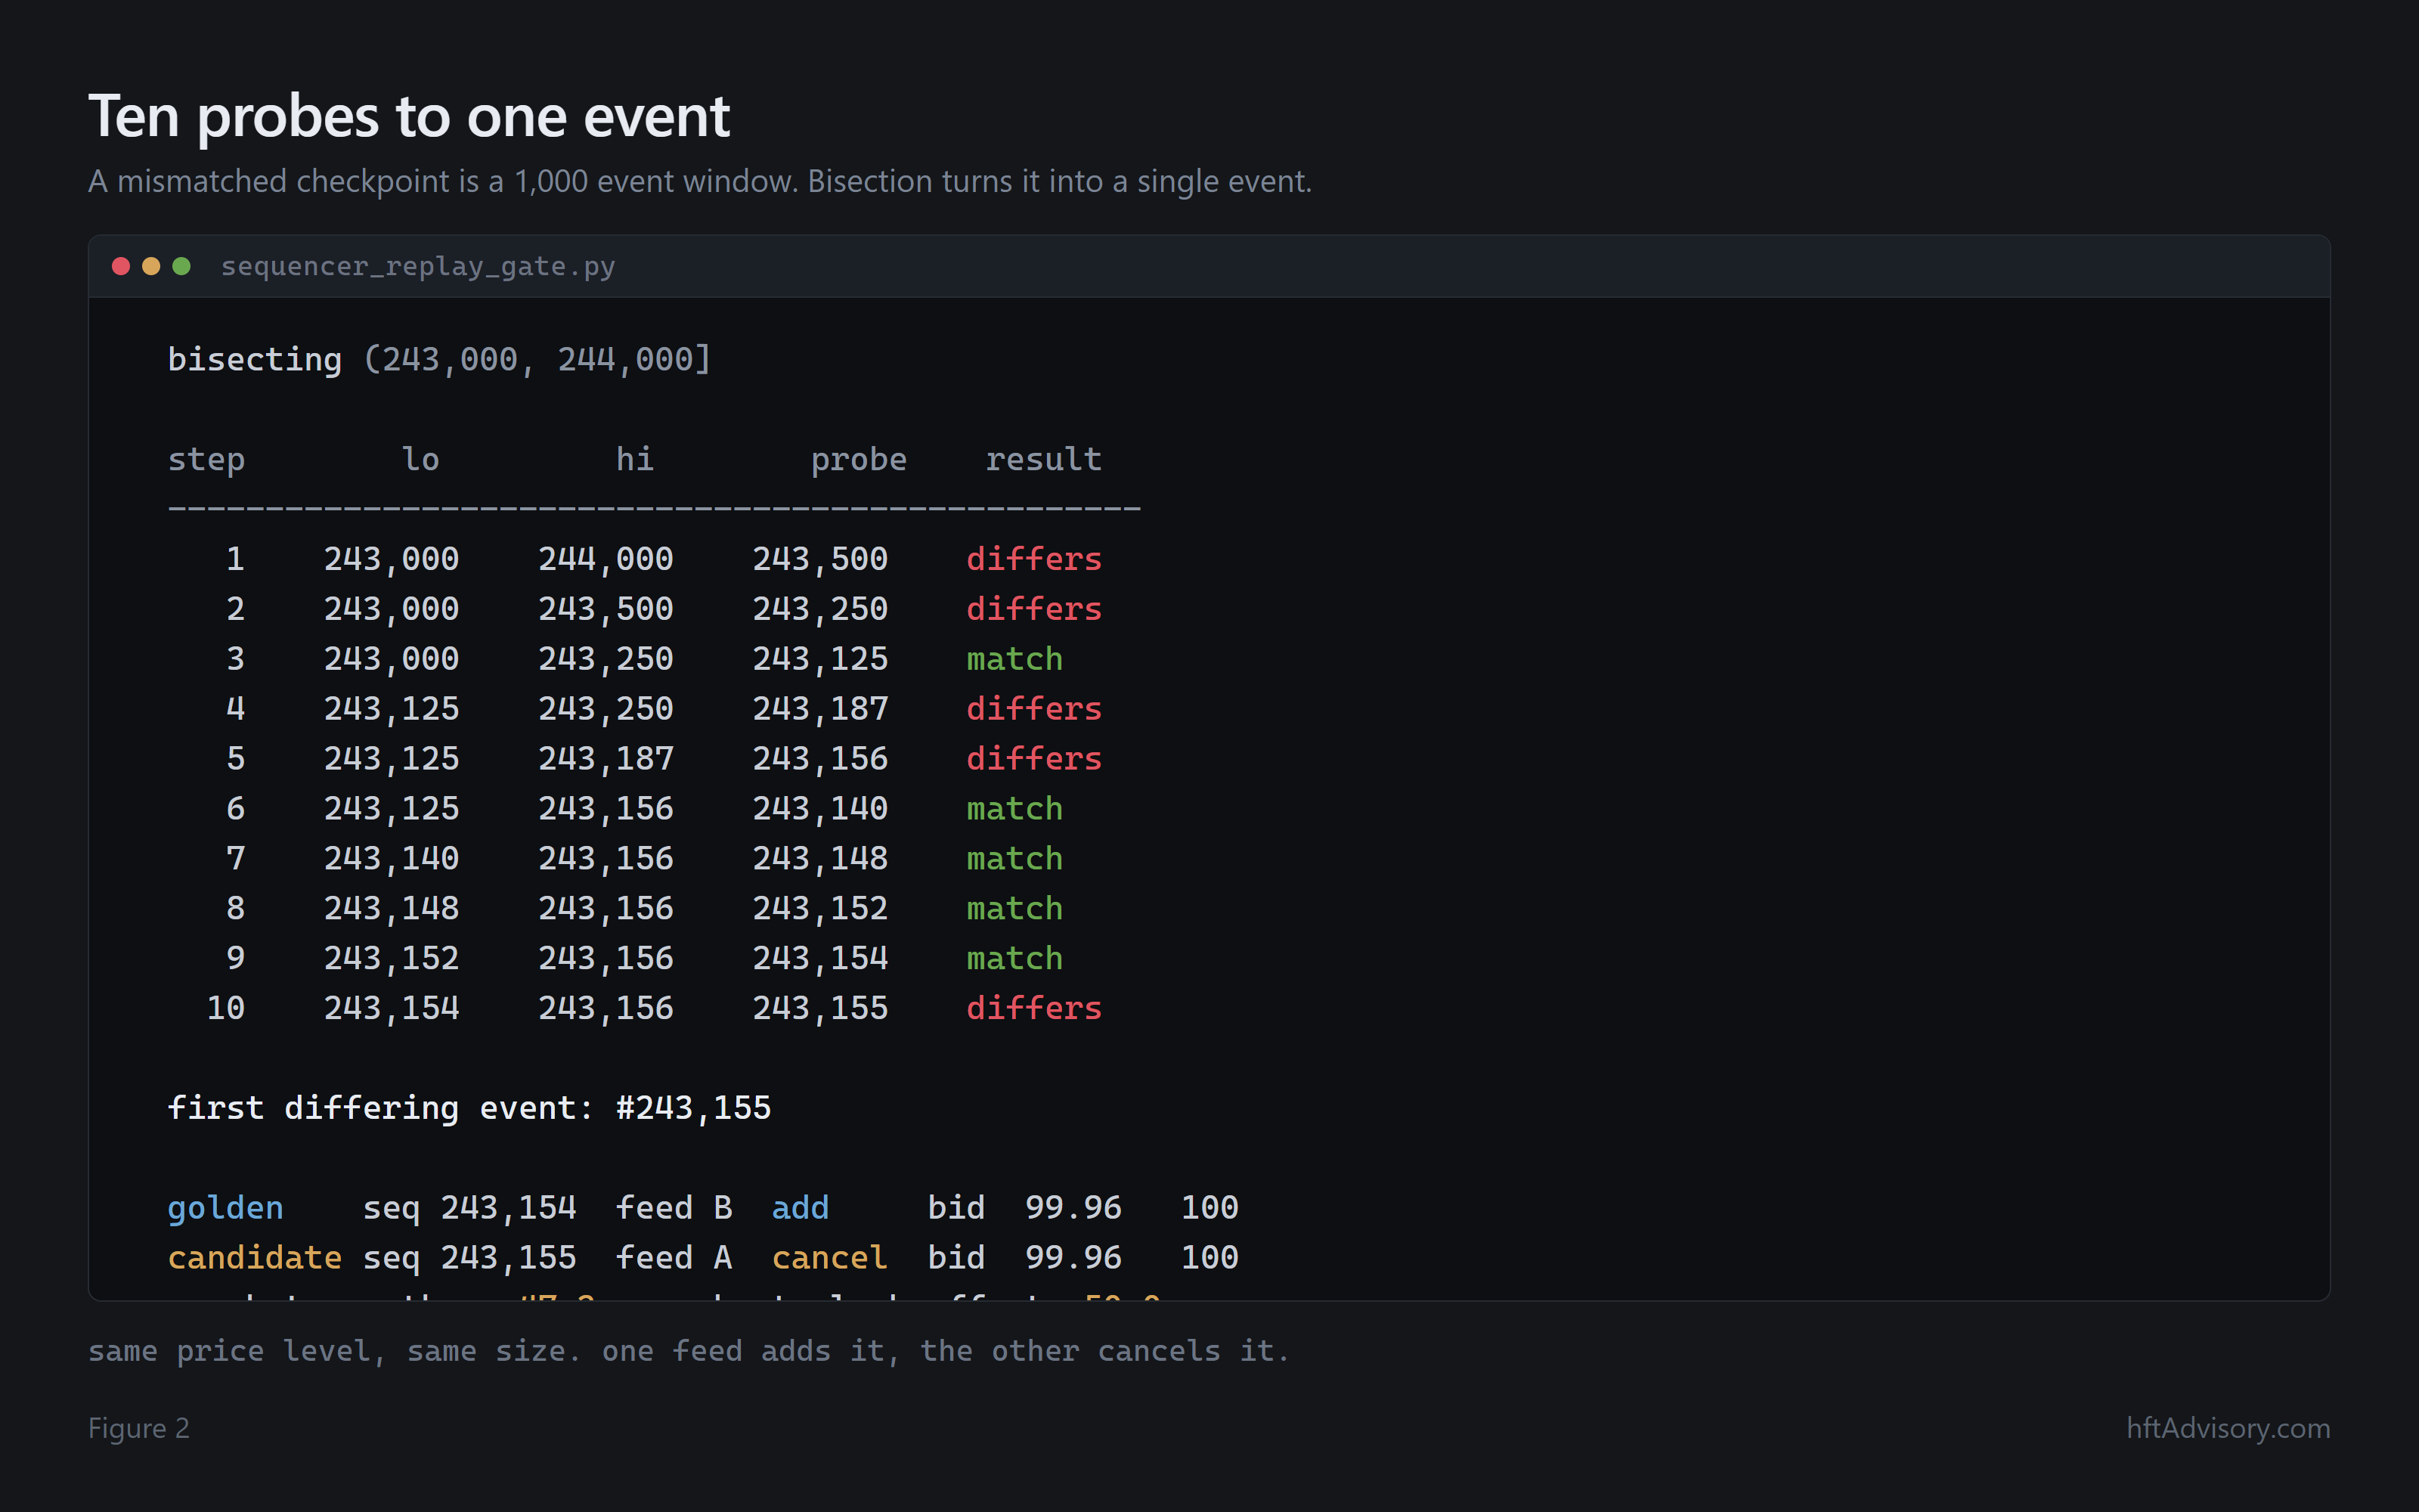Click the 'match' result in step 9 row
This screenshot has width=2419, height=1512.
coord(1014,959)
